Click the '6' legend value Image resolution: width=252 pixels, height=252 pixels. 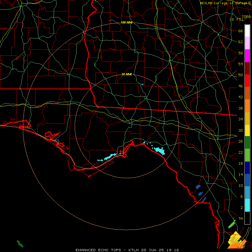pyautogui.click(x=241, y=197)
